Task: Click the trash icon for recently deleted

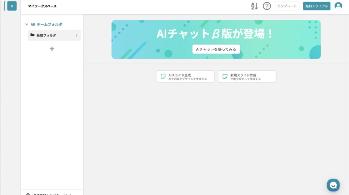Action: click(28, 194)
